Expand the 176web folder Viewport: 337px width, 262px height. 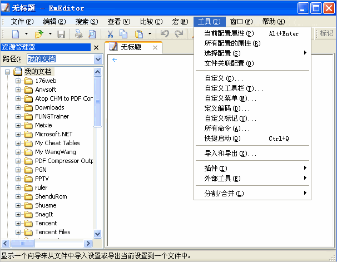coord(18,81)
